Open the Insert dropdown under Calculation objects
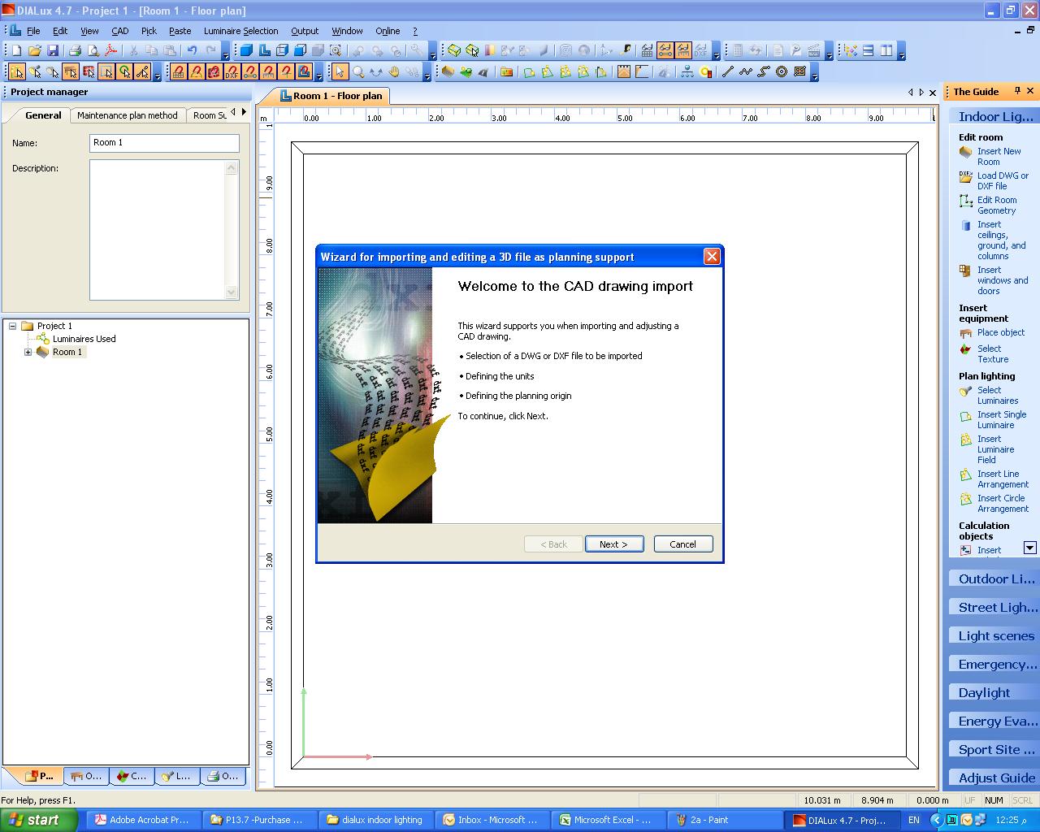The image size is (1040, 832). coord(1030,548)
